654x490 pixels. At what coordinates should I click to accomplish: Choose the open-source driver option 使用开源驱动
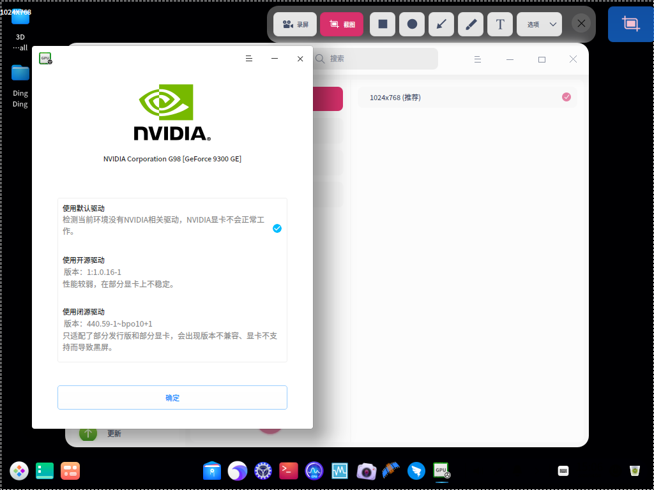click(x=172, y=272)
